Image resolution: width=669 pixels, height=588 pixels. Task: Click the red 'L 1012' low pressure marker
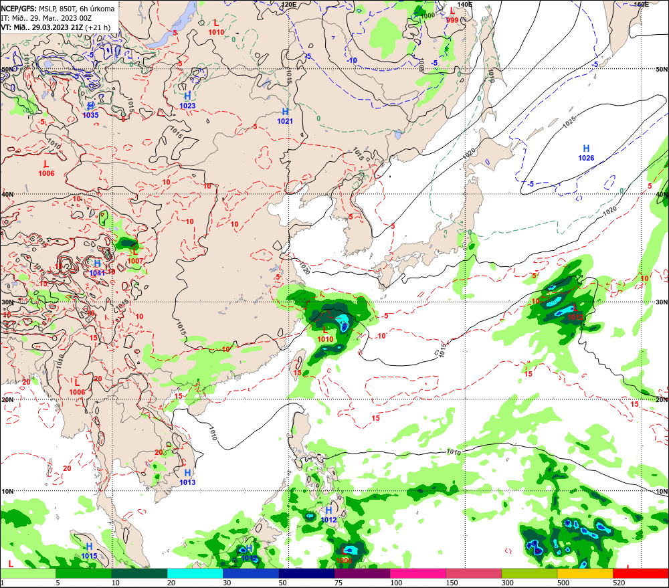point(575,312)
